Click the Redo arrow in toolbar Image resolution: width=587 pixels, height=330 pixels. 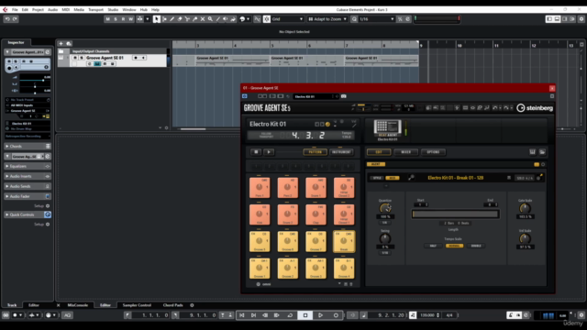pos(15,19)
